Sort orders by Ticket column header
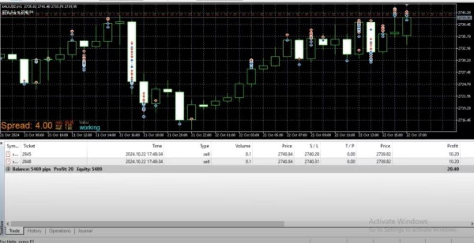Image resolution: width=474 pixels, height=243 pixels. click(29, 146)
